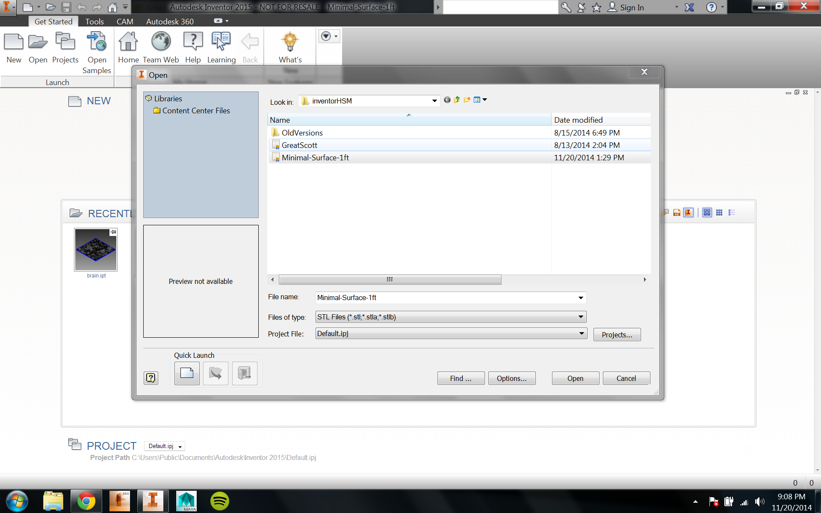This screenshot has height=513, width=821.
Task: Toggle the OldVersions folder selection
Action: coord(302,133)
